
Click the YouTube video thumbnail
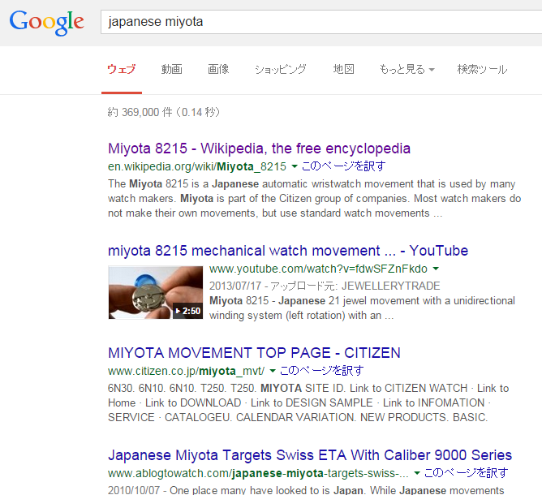[155, 292]
